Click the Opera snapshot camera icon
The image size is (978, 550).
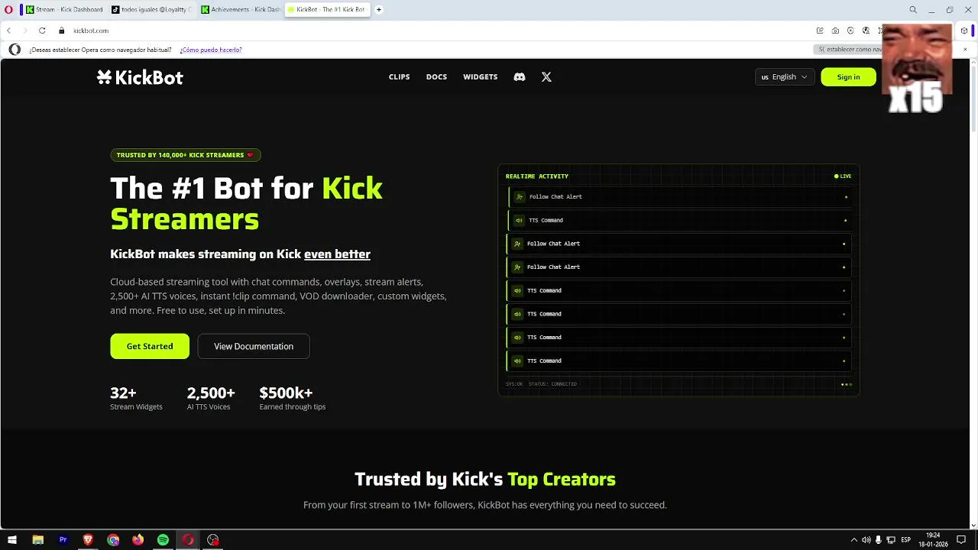[835, 31]
